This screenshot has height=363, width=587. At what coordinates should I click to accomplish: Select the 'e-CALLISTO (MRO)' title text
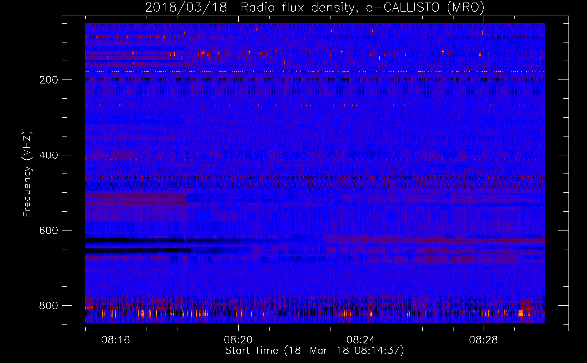pos(425,8)
